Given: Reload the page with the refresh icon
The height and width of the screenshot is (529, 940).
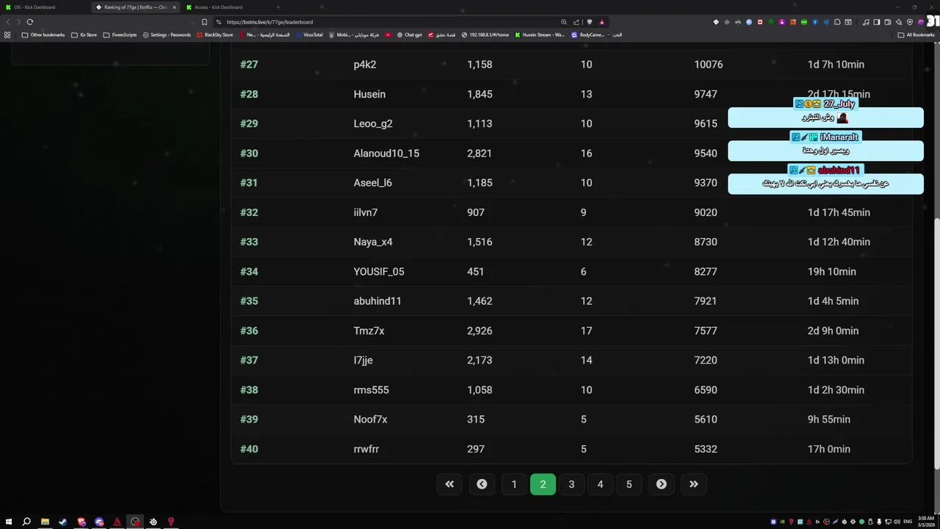Looking at the screenshot, I should click(x=30, y=22).
